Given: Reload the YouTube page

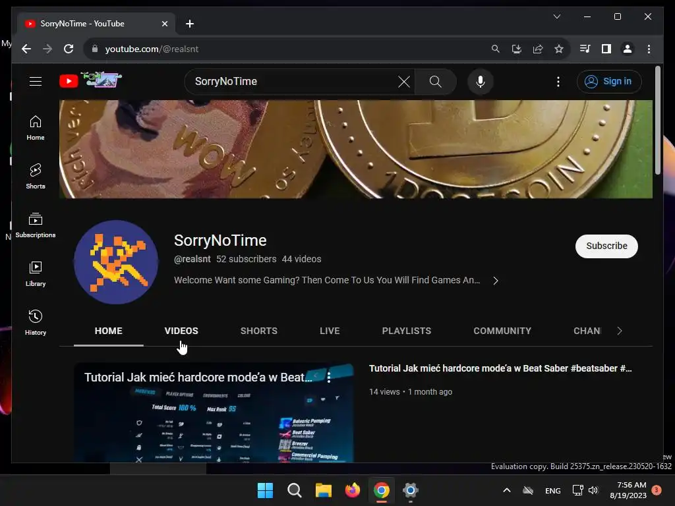Looking at the screenshot, I should tap(69, 49).
